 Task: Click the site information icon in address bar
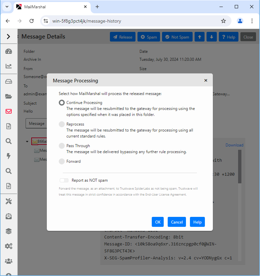point(46,21)
